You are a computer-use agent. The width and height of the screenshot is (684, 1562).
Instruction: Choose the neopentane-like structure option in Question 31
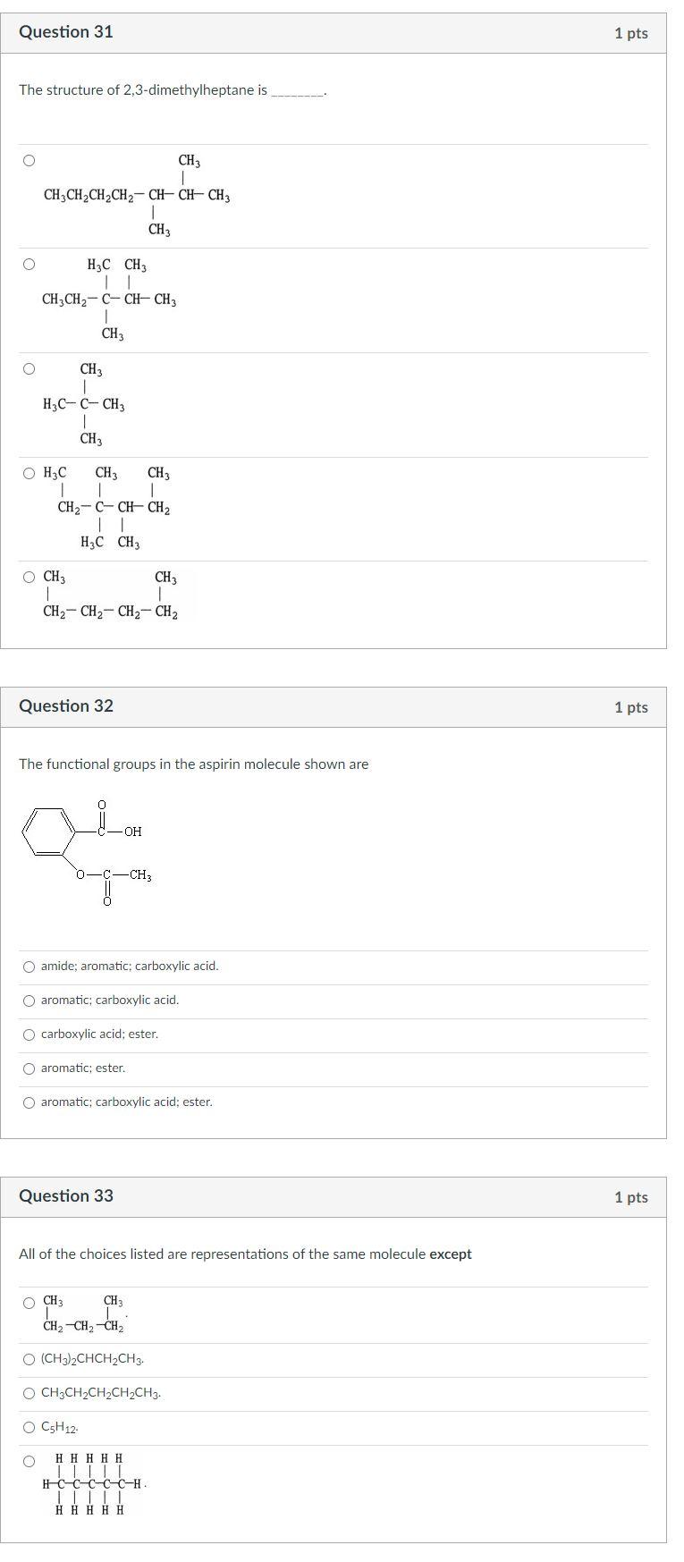coord(28,367)
